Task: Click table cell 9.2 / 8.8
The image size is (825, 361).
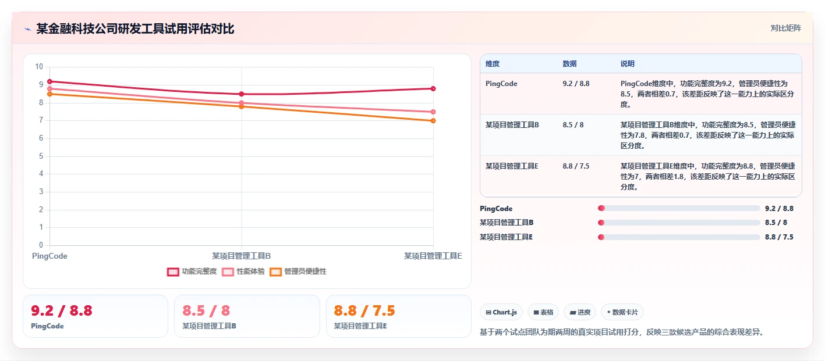Action: 576,84
